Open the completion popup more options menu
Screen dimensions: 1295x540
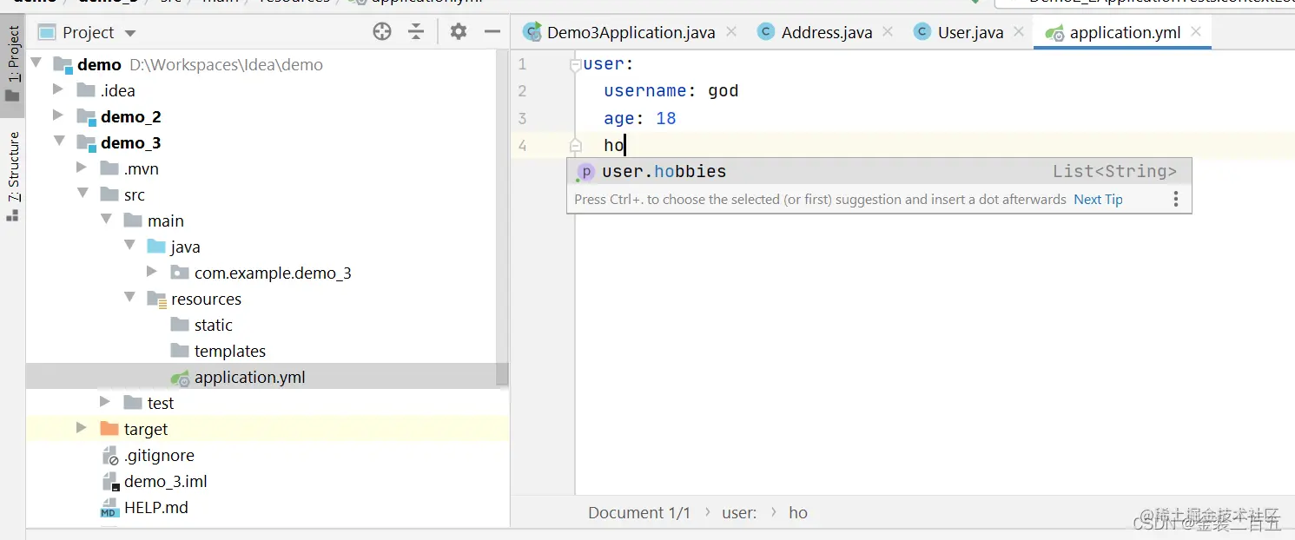click(x=1176, y=199)
